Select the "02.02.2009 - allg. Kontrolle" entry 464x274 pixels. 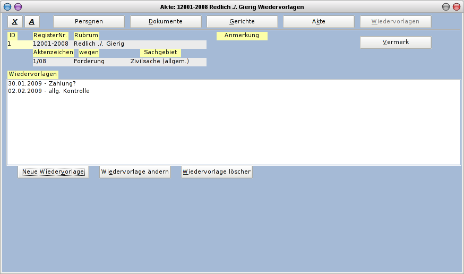49,91
